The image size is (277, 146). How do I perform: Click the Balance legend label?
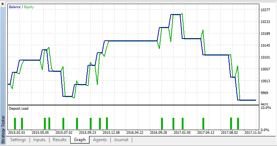(x=15, y=7)
